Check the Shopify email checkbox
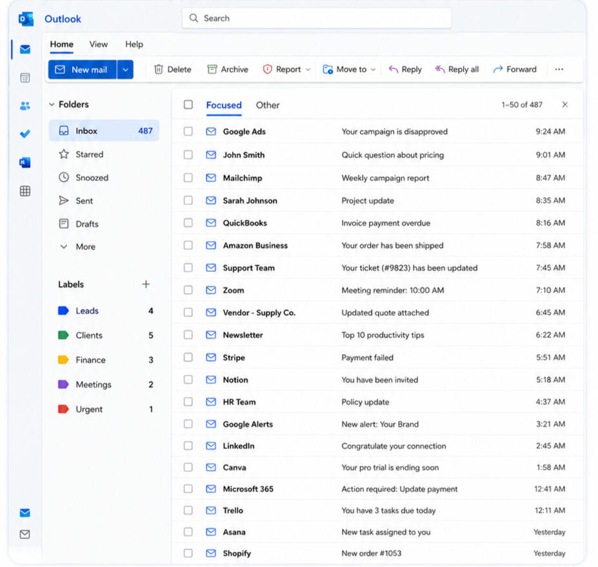 tap(188, 553)
